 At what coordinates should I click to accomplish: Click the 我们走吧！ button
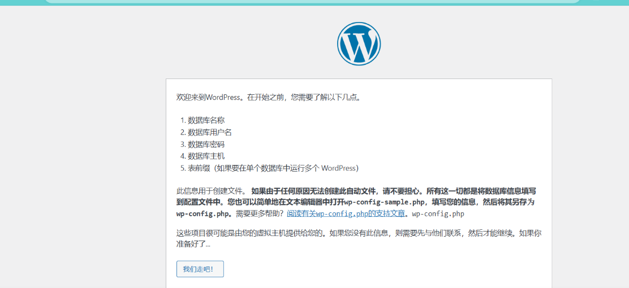click(200, 269)
